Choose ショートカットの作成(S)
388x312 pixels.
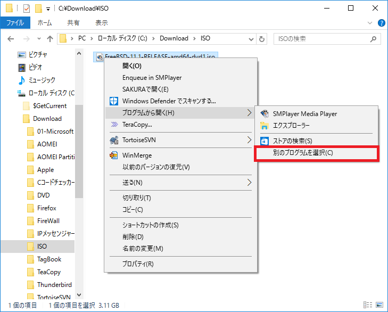180,225
